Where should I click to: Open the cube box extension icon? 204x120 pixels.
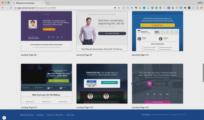(x=152, y=8)
